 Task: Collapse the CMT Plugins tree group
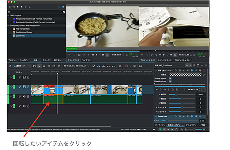click(x=8, y=15)
